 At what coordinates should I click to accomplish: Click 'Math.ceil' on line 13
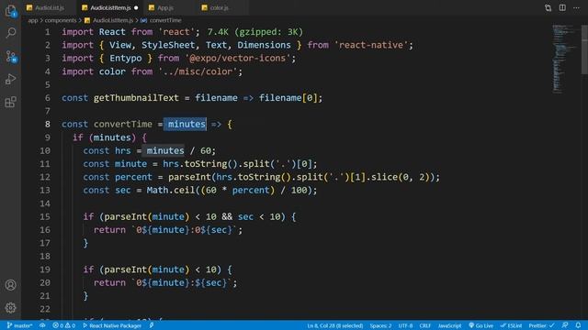[171, 191]
